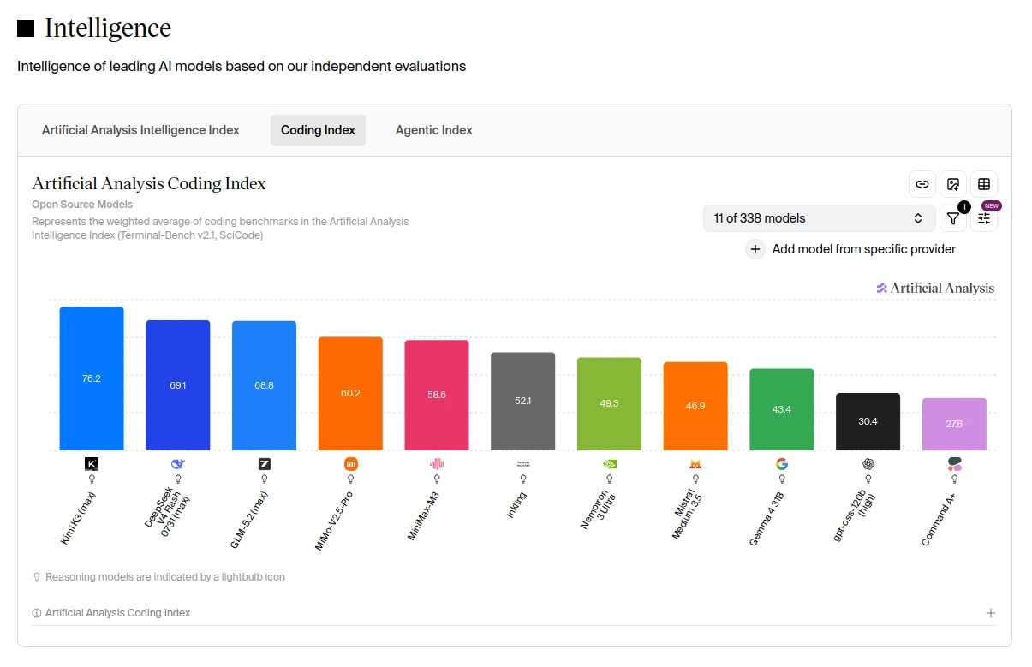Click the DeepSeek whale logo icon
Image resolution: width=1032 pixels, height=667 pixels.
pyautogui.click(x=178, y=464)
